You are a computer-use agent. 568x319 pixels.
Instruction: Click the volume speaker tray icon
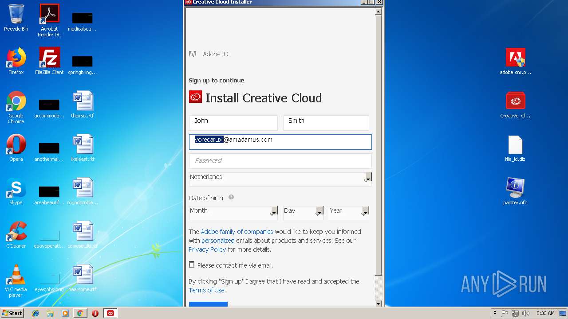click(526, 313)
